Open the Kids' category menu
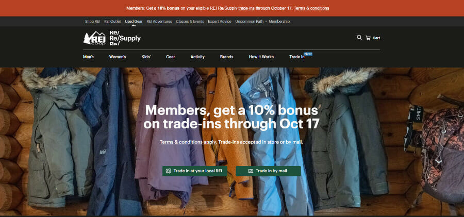Image resolution: width=464 pixels, height=217 pixels. 146,57
